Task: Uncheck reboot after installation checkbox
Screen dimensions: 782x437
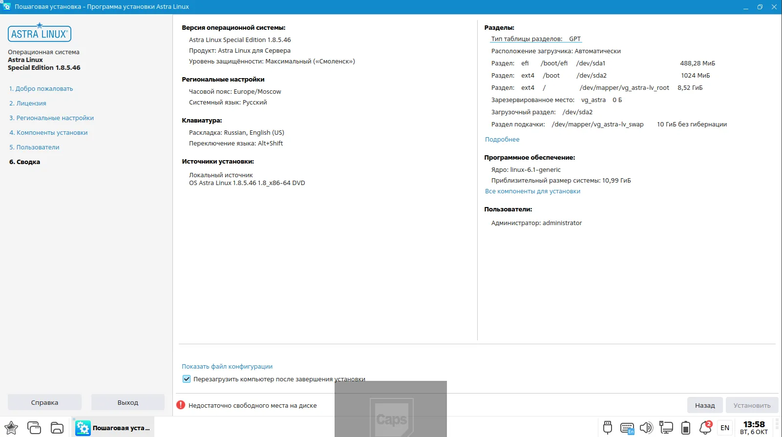Action: point(187,379)
